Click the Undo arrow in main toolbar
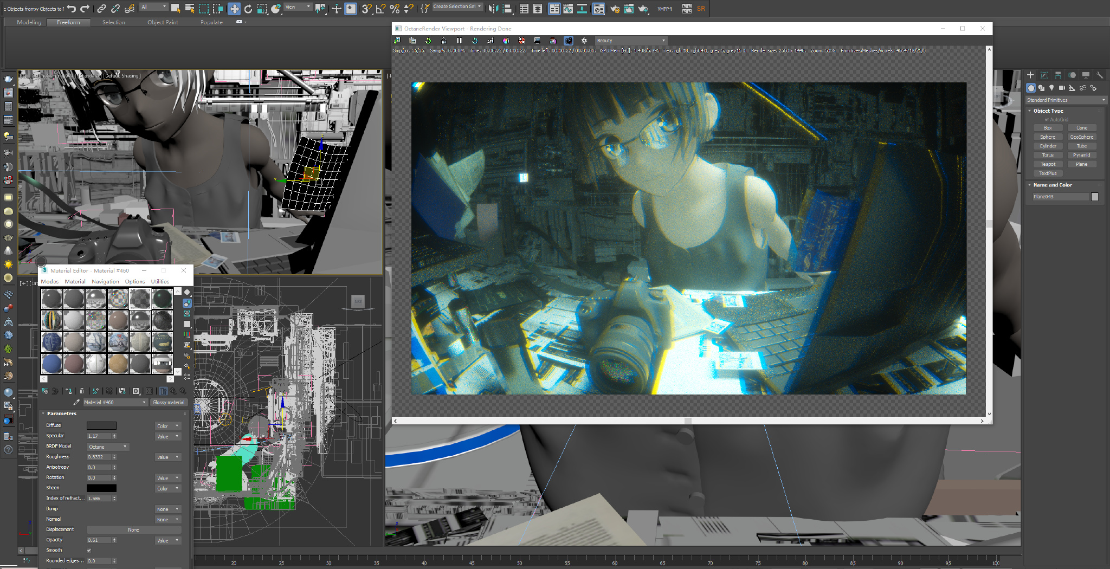 (72, 9)
